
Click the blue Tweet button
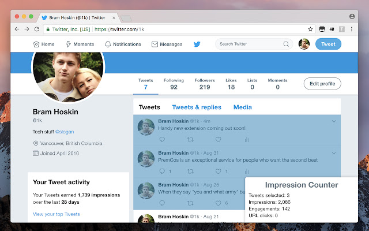pyautogui.click(x=328, y=44)
